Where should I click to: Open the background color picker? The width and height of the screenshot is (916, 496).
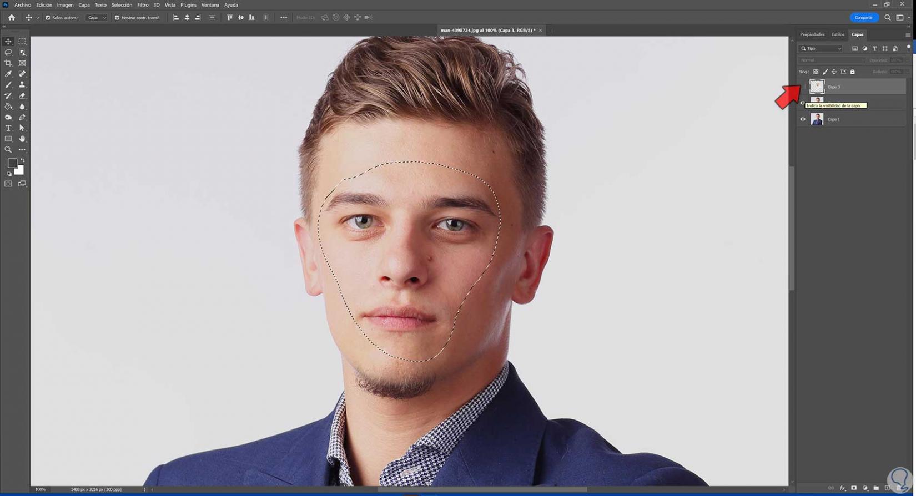[20, 171]
